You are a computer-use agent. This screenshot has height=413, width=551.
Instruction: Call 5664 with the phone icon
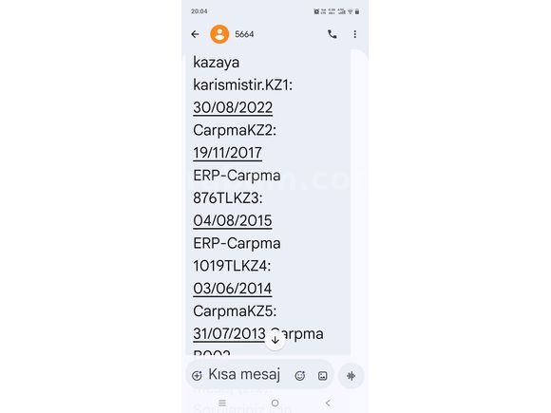[332, 34]
